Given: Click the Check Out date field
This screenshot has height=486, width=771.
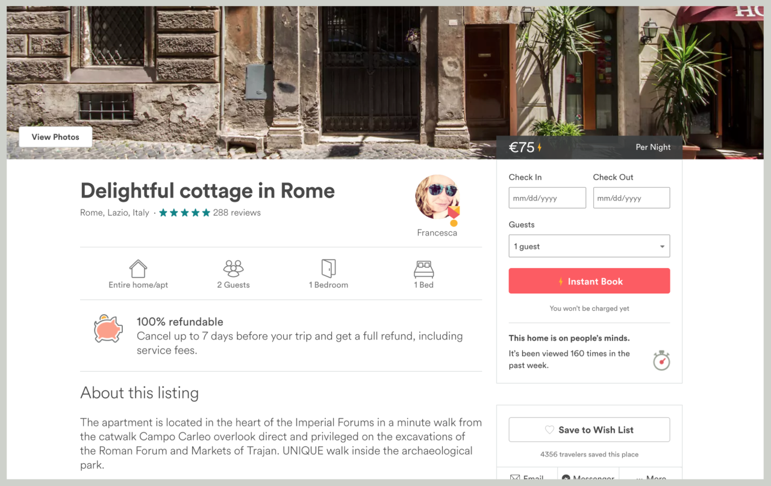Looking at the screenshot, I should 631,198.
